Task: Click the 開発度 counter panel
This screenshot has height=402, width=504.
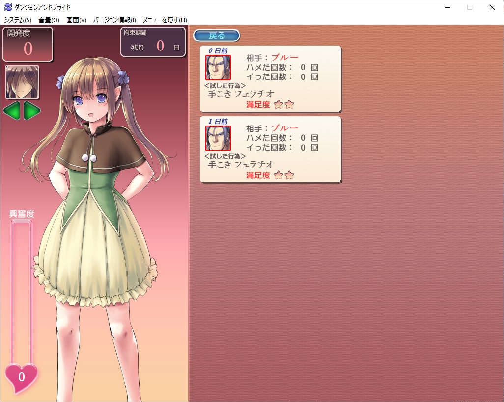Action: (x=28, y=44)
